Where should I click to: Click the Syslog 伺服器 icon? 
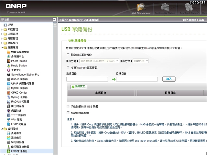pyautogui.click(x=9, y=97)
